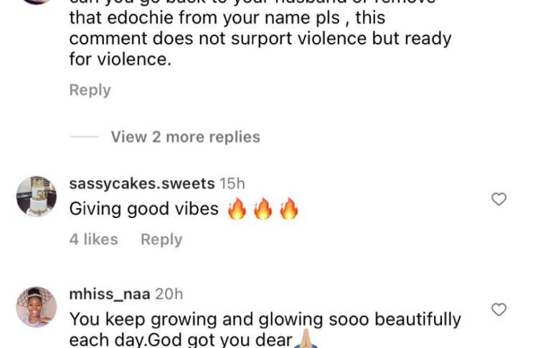The width and height of the screenshot is (538, 348).
Task: Open the sassycakes.sweets username link
Action: (x=142, y=184)
